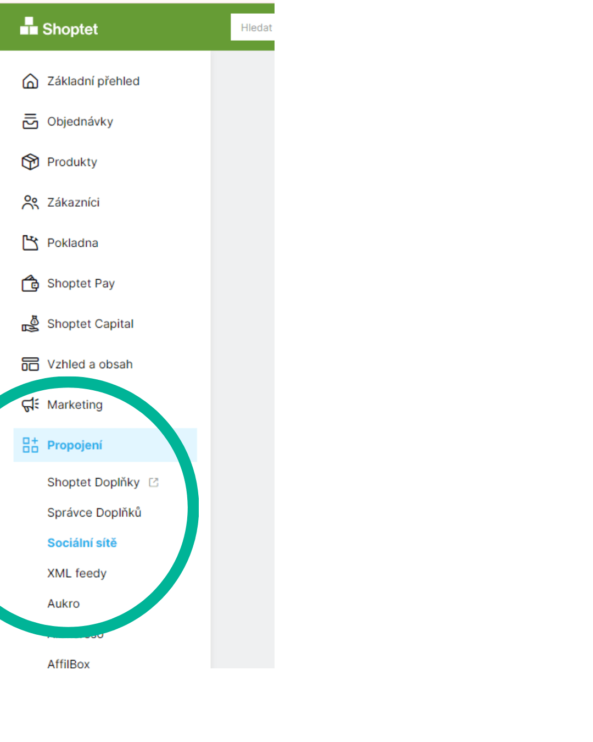The height and width of the screenshot is (742, 593).
Task: Collapse the highlighted Propojení menu
Action: [105, 445]
